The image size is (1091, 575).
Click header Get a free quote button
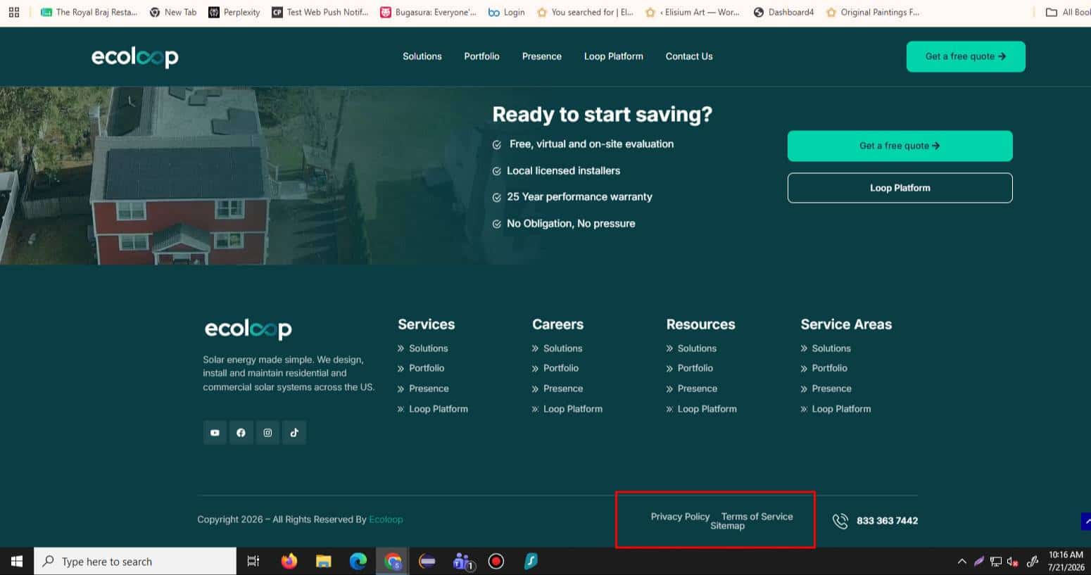[x=966, y=56]
